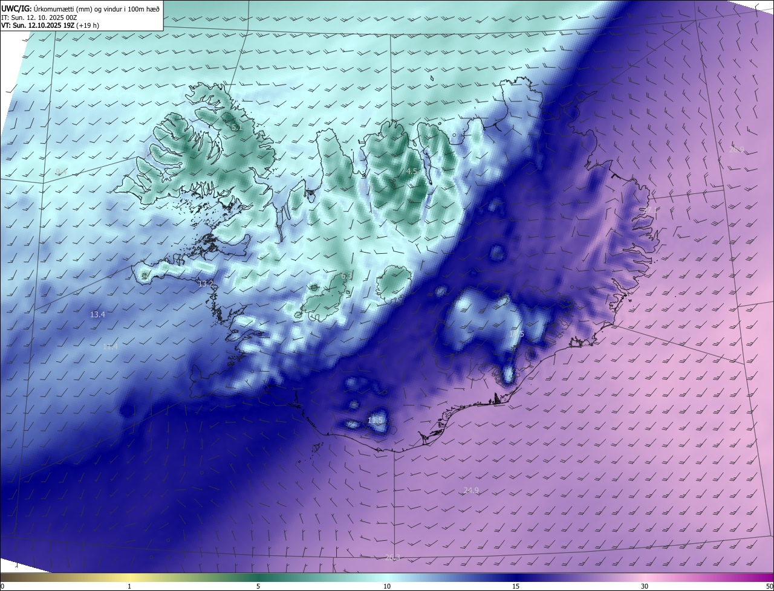Click the 11.4 value label
The image size is (774, 591).
[x=110, y=347]
